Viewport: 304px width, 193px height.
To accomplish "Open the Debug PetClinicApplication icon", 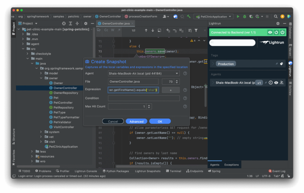I will (x=244, y=16).
